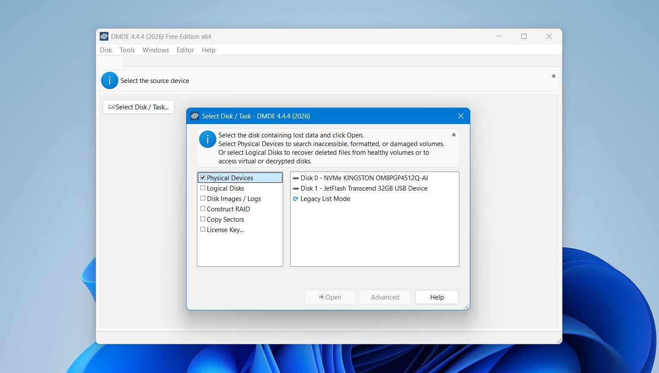Click the Construct RAID label
The width and height of the screenshot is (659, 373).
(228, 209)
